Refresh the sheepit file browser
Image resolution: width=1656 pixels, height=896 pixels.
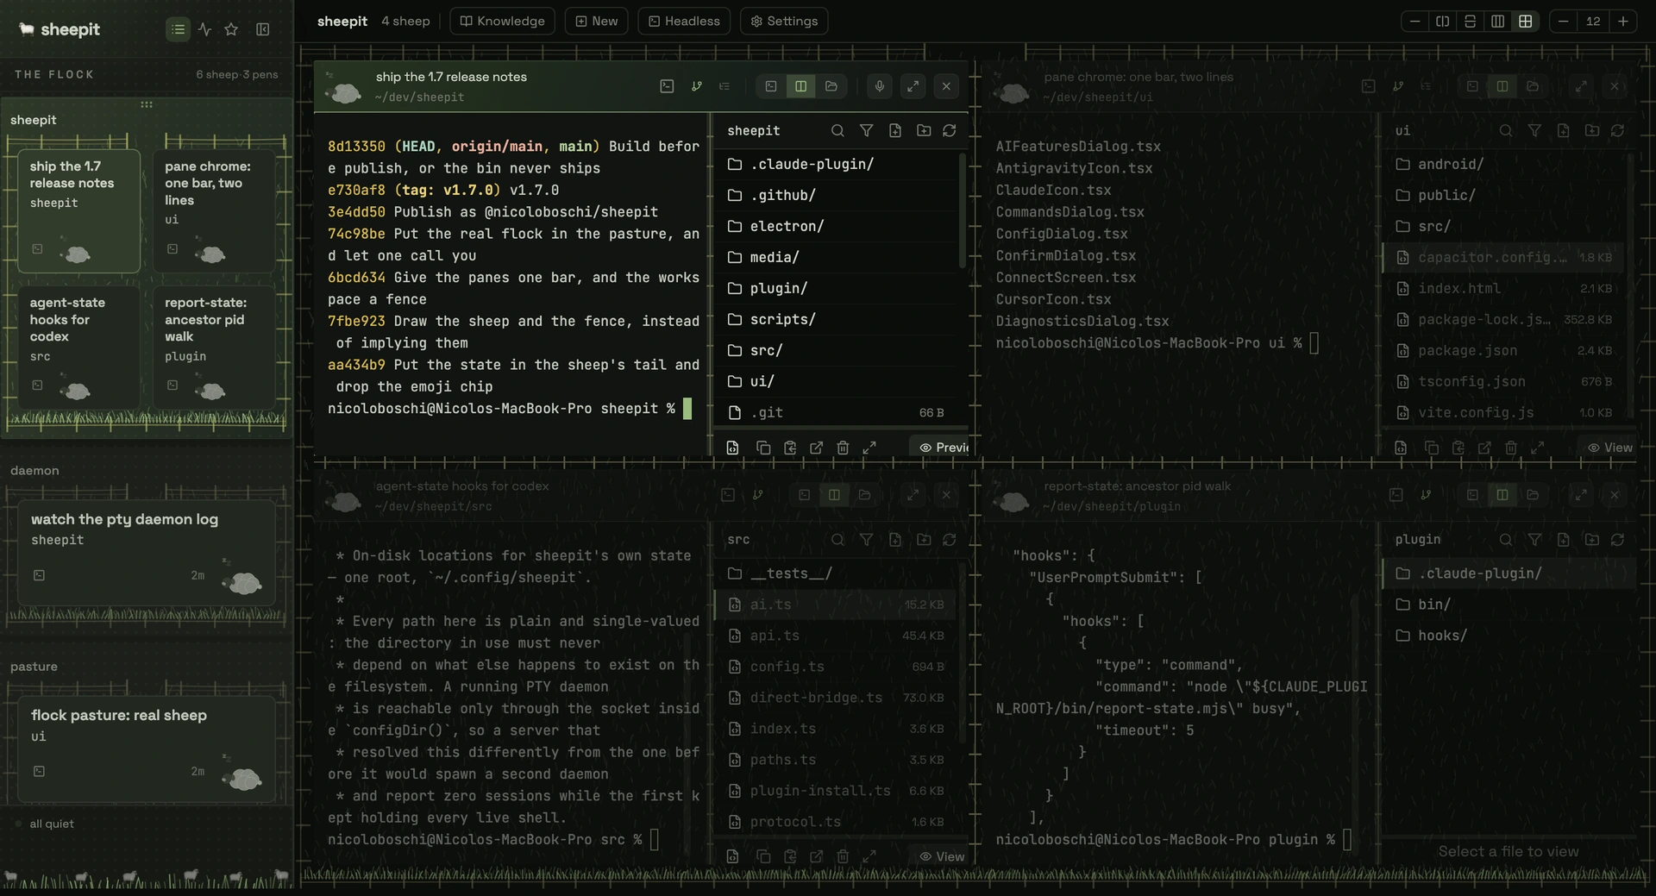pos(950,130)
